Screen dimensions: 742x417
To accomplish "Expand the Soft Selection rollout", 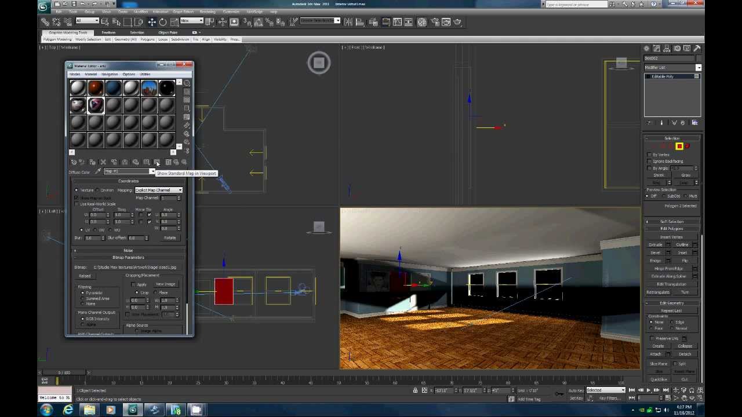I will [672, 221].
